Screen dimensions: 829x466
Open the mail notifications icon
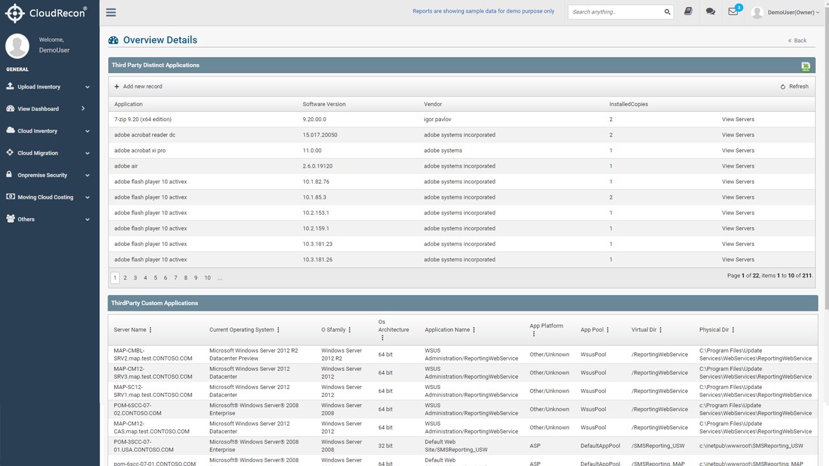733,12
